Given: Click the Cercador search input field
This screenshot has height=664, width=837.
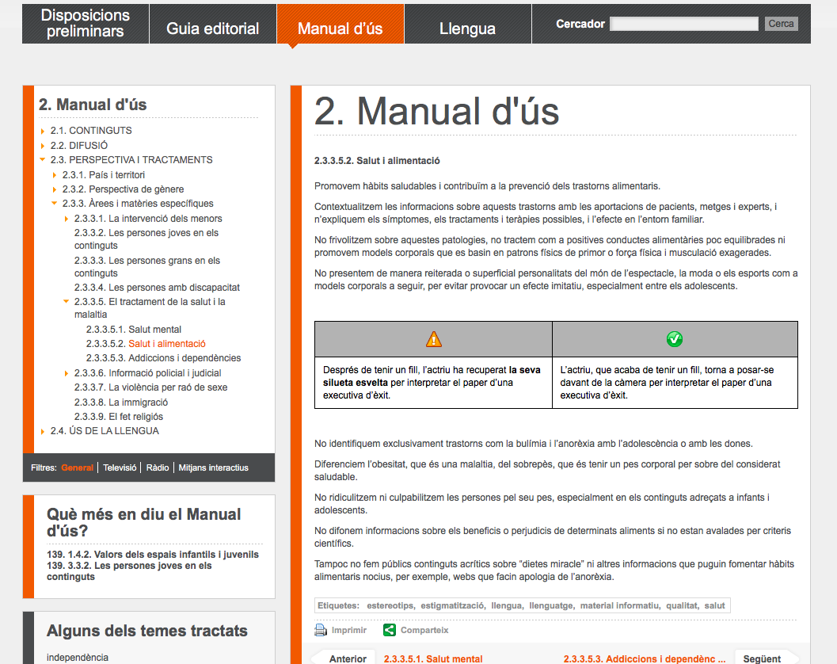Looking at the screenshot, I should click(x=683, y=24).
